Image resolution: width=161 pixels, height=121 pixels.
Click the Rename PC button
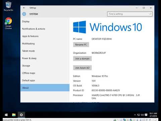tap(81, 45)
